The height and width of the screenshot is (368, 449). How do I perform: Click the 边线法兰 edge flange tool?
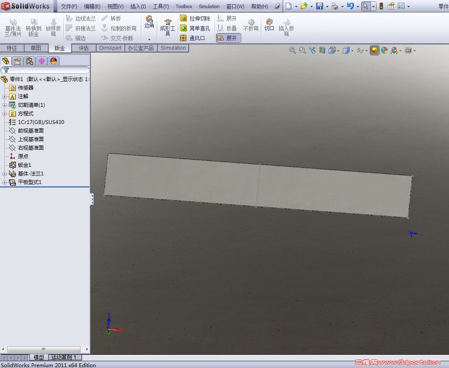coord(81,18)
